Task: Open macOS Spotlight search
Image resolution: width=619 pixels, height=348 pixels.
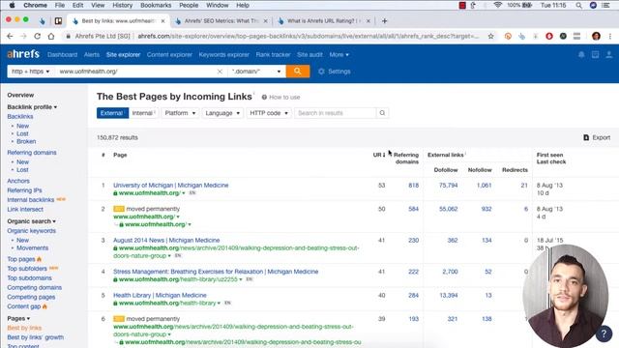Action: [x=578, y=5]
